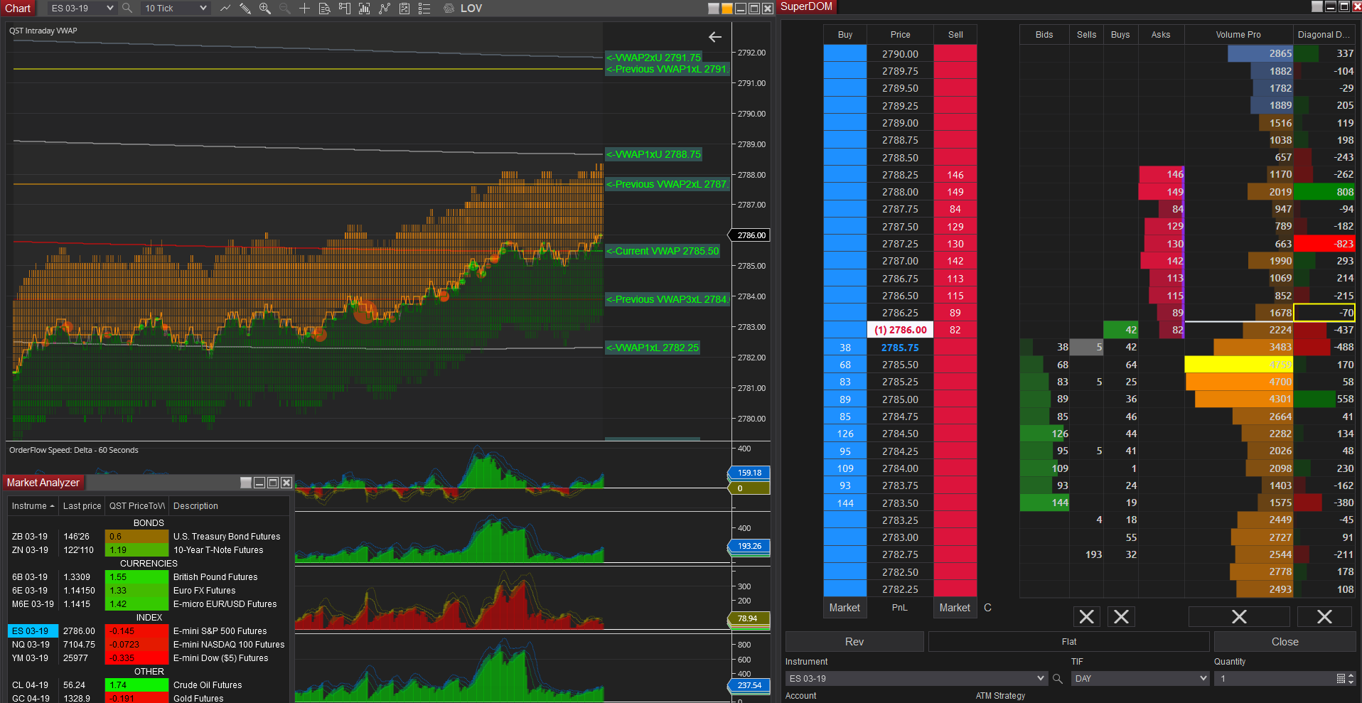
Task: Click the Buy Market button
Action: (844, 608)
